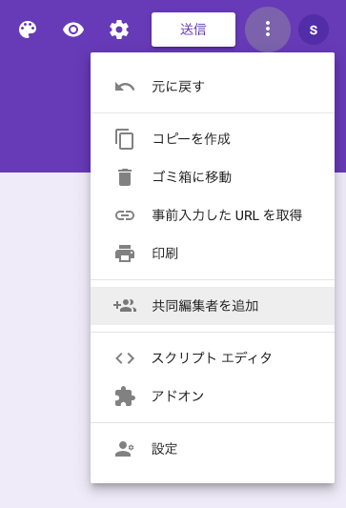346x508 pixels.
Task: Click the eye preview icon
Action: (x=73, y=30)
